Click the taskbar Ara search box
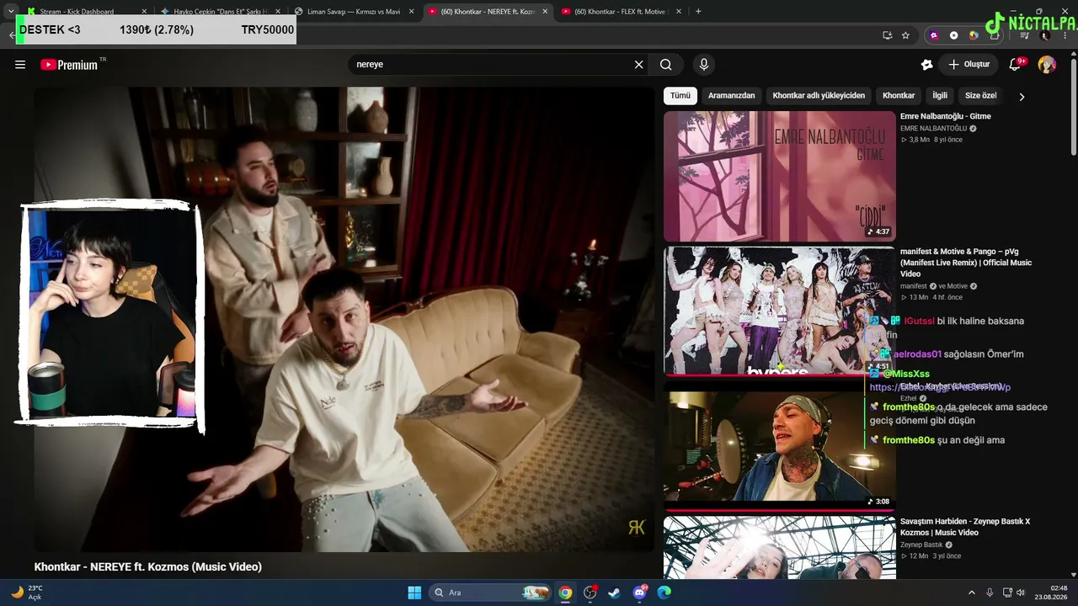 pyautogui.click(x=491, y=593)
